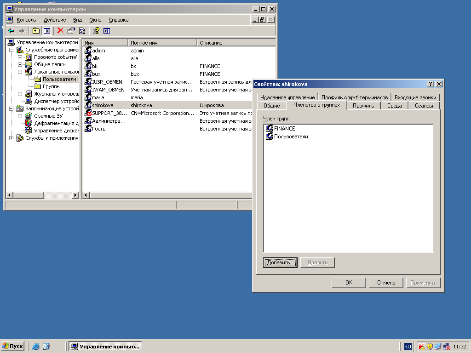Click the Добавить... button
471x353 pixels.
[280, 262]
